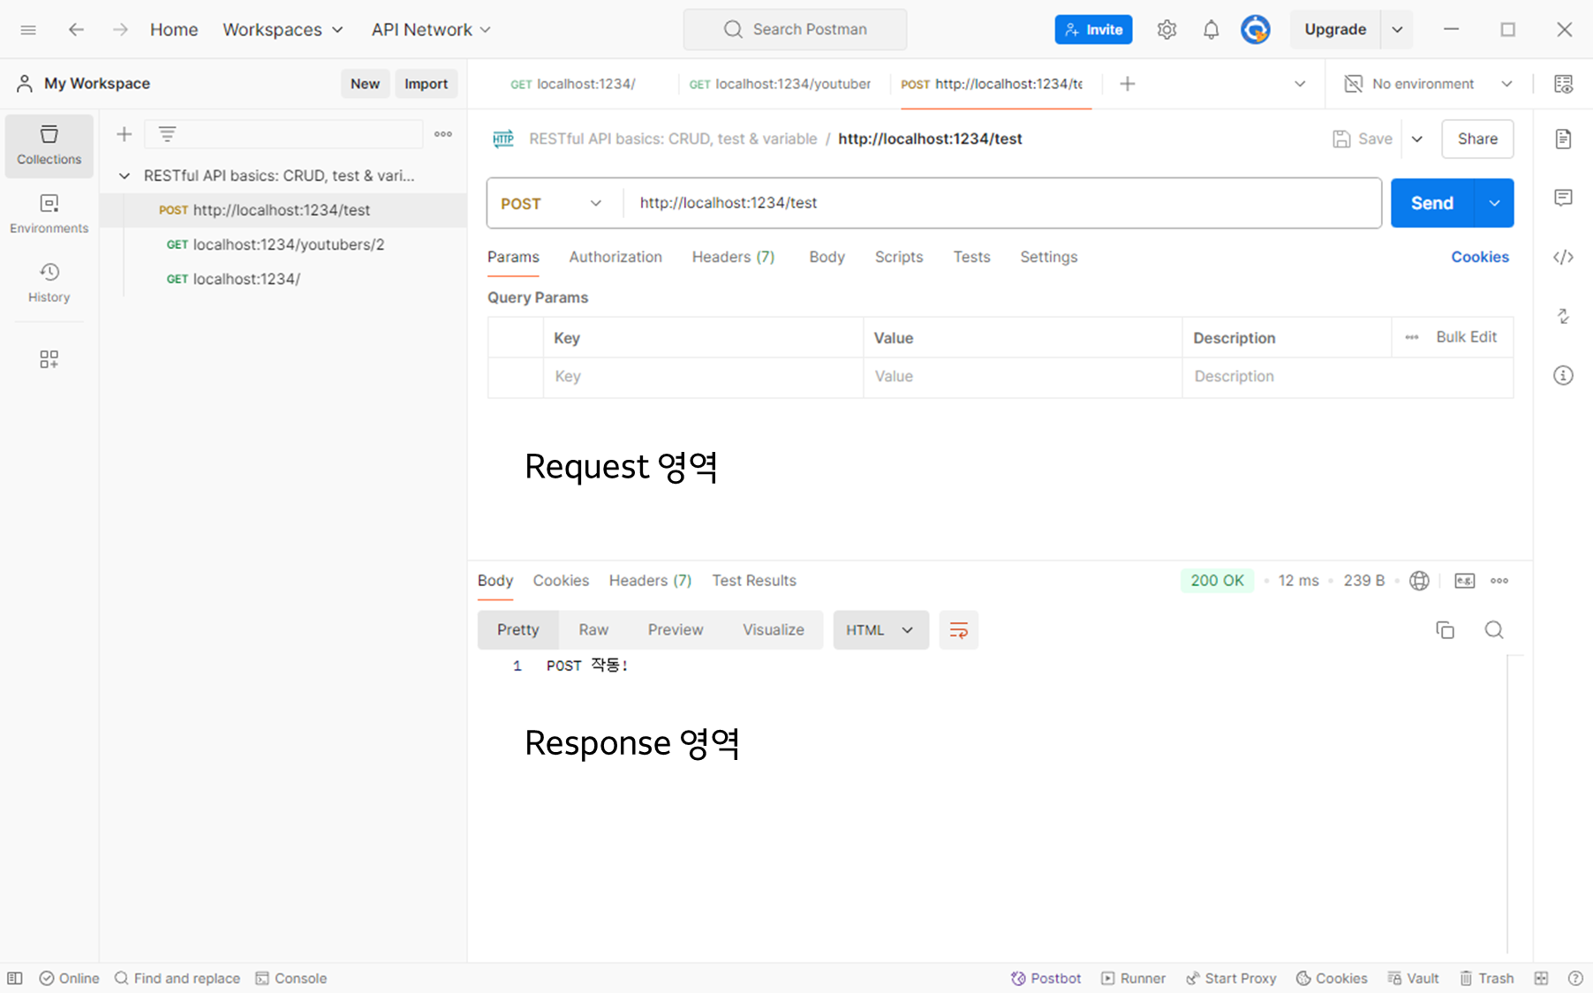Copy the response body
This screenshot has width=1593, height=993.
point(1445,630)
